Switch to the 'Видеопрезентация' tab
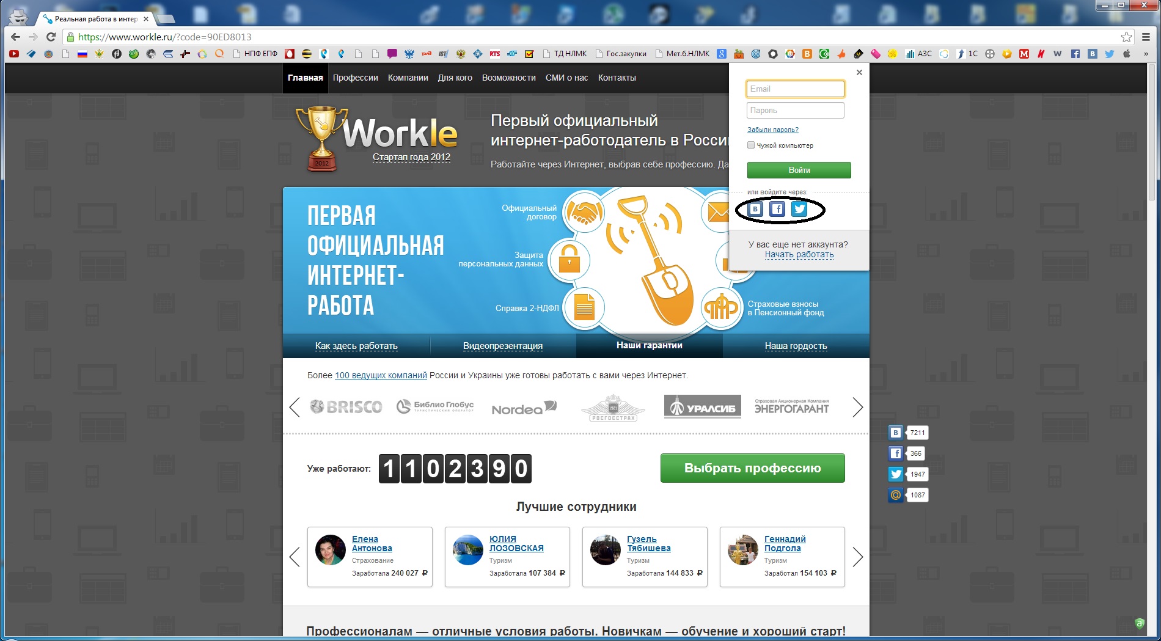Screen dimensions: 1161x641 coord(503,346)
